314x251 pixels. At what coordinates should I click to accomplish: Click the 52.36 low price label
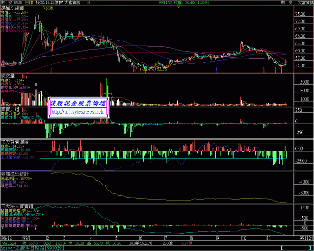click(x=162, y=69)
